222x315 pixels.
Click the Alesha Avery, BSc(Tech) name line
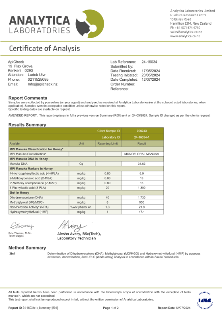coord(79,234)
